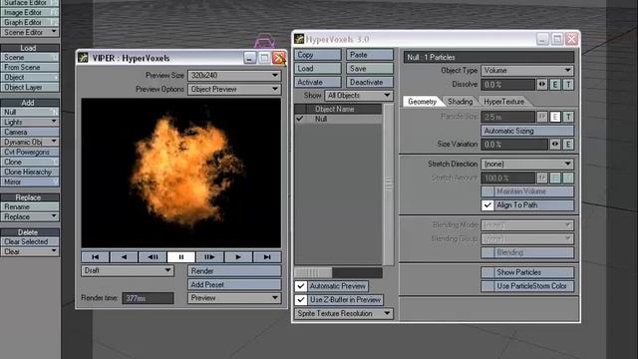
Task: Click the HyperVoxels window title icon
Action: pyautogui.click(x=299, y=39)
